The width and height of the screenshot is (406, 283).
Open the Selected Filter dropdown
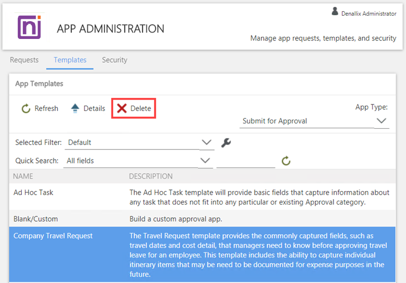tap(207, 142)
